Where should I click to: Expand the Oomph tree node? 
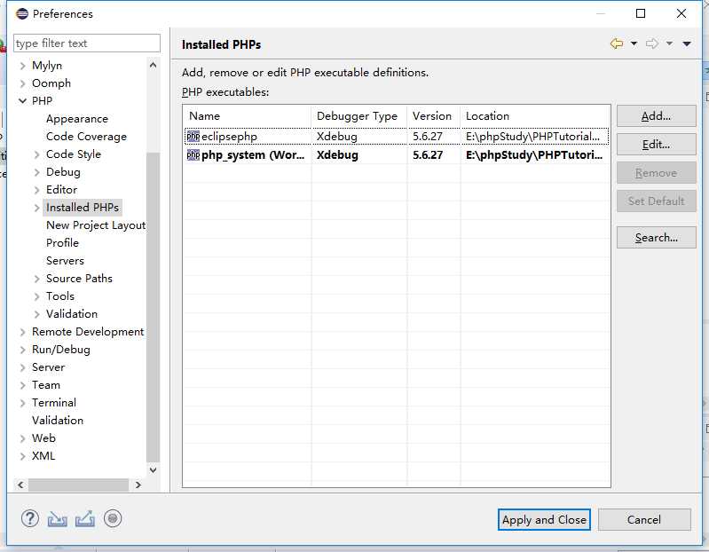coord(22,83)
